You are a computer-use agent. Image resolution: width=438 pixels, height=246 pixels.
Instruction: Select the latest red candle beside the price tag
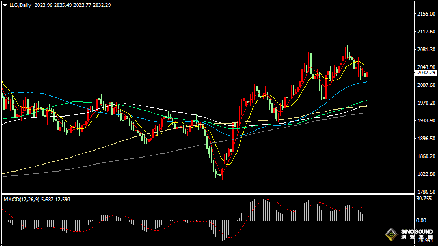(x=367, y=74)
